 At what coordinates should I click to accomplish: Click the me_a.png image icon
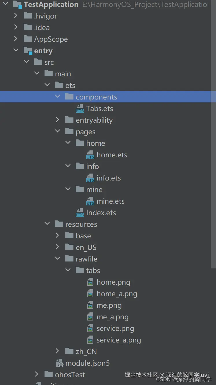[x=91, y=317]
